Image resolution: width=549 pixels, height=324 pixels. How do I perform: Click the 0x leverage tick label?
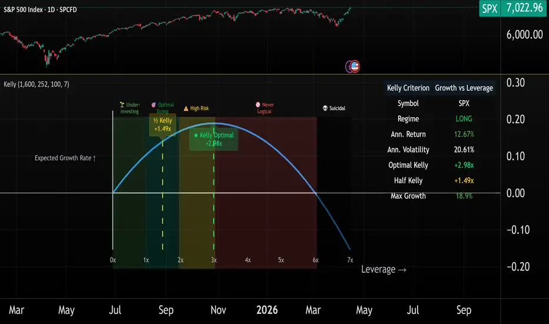pos(113,260)
